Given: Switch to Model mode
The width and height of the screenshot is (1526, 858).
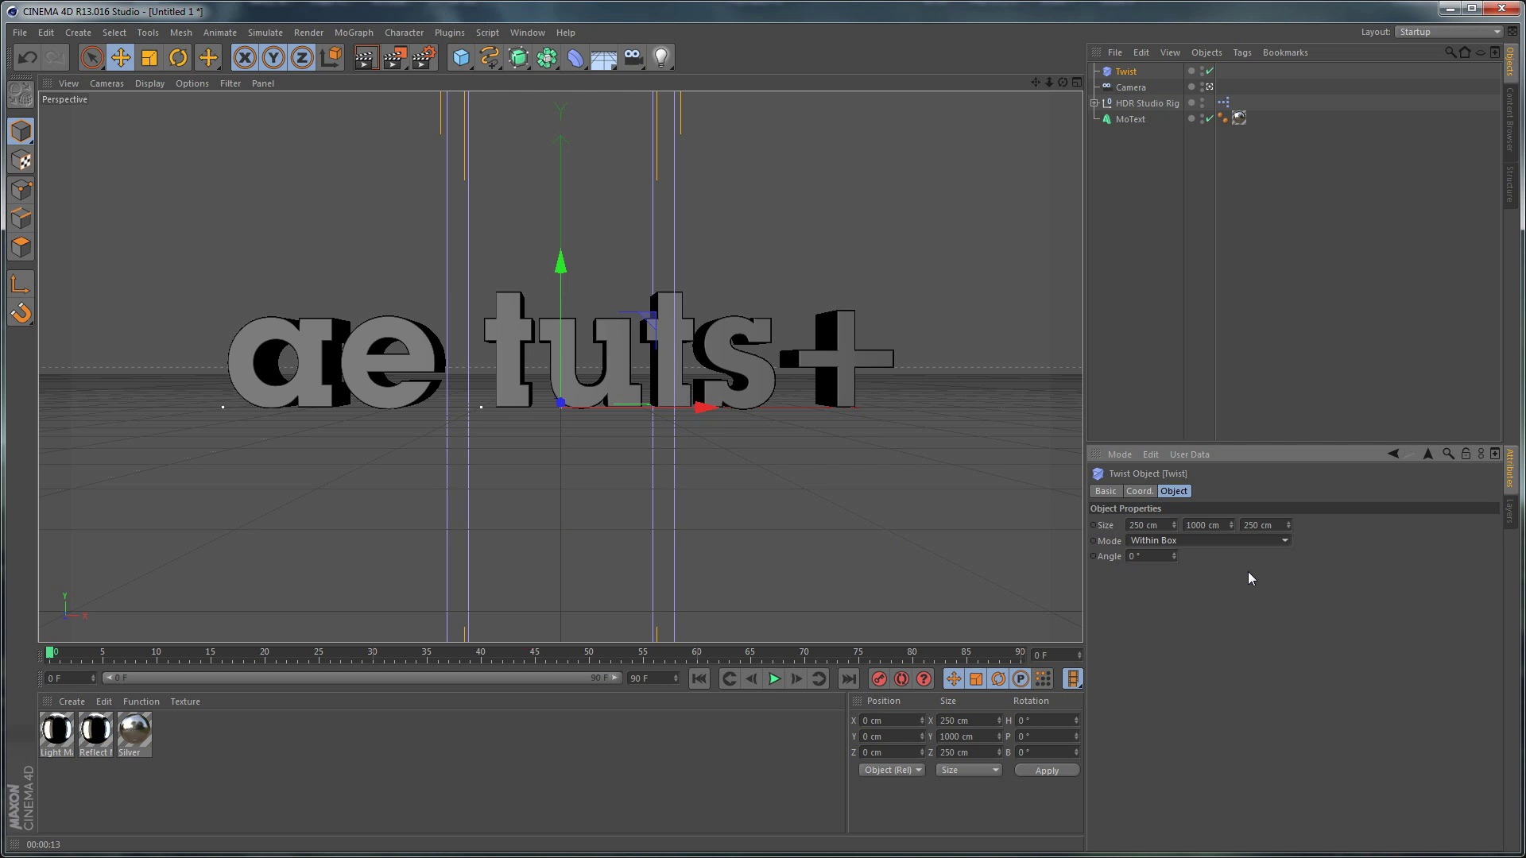Looking at the screenshot, I should coord(21,132).
